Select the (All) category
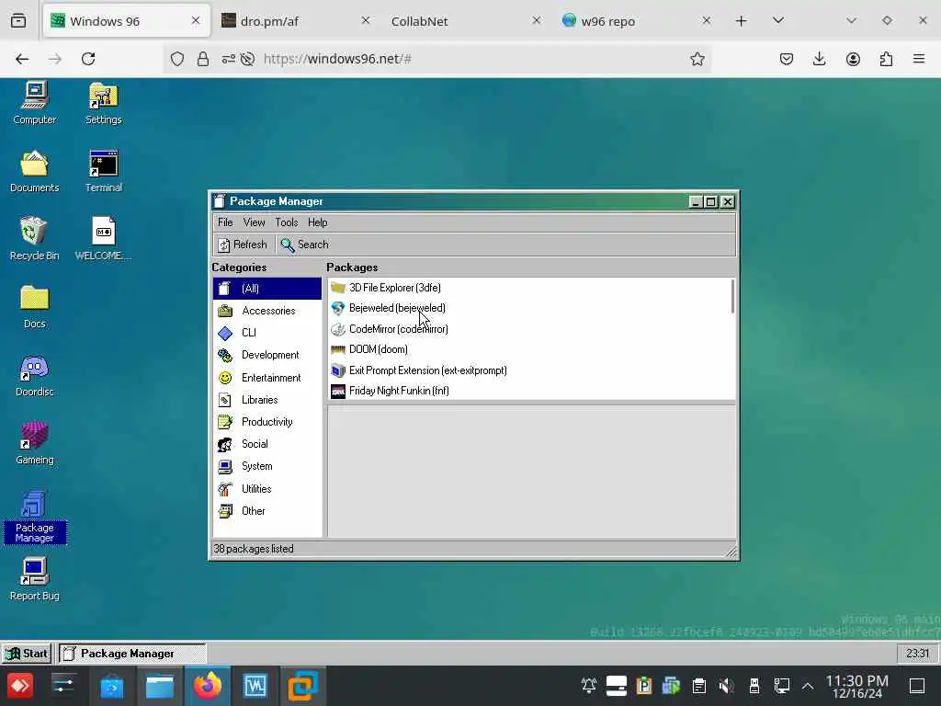This screenshot has width=941, height=706. [x=267, y=288]
